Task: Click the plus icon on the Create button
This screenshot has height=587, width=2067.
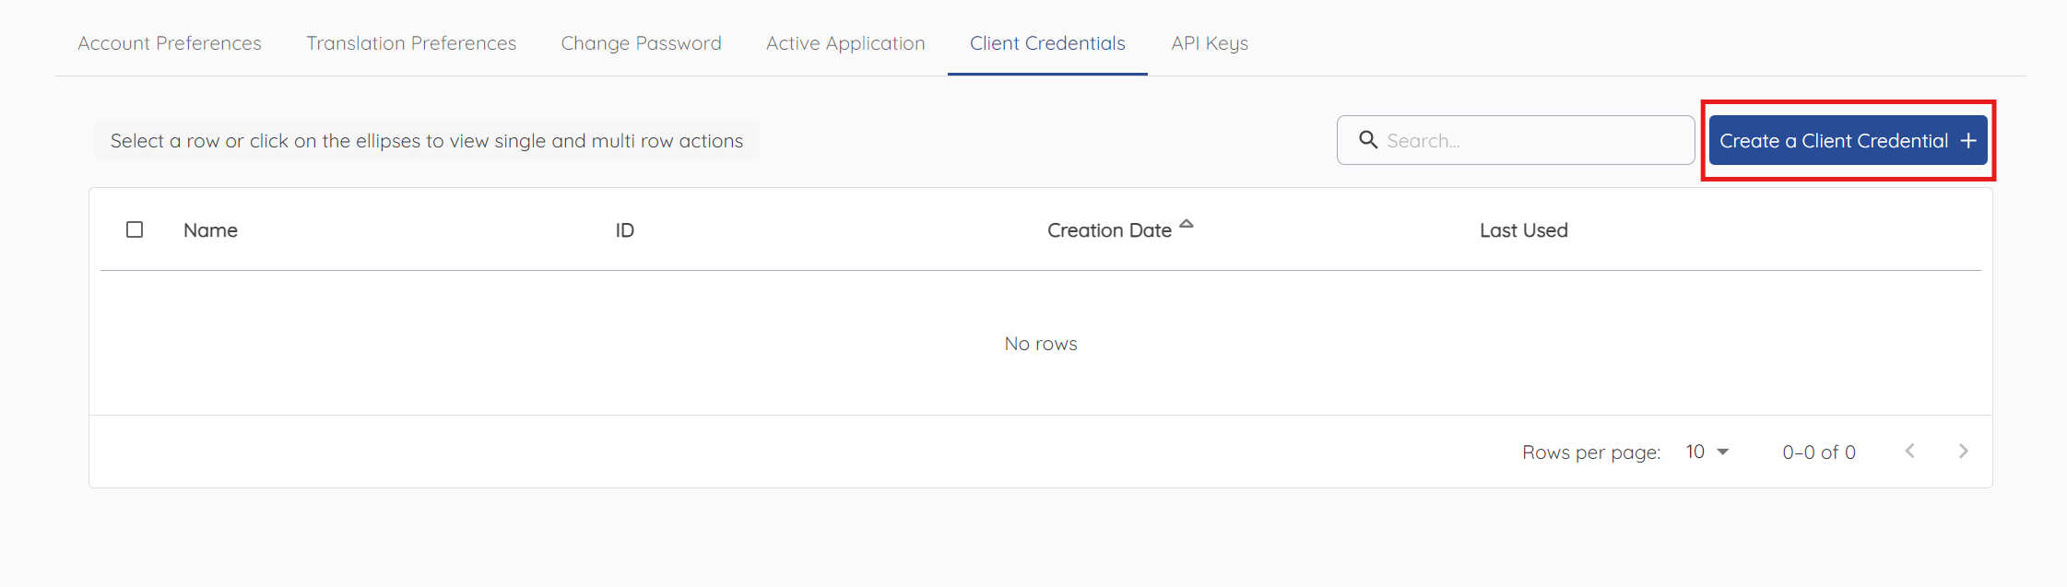Action: pyautogui.click(x=1968, y=141)
